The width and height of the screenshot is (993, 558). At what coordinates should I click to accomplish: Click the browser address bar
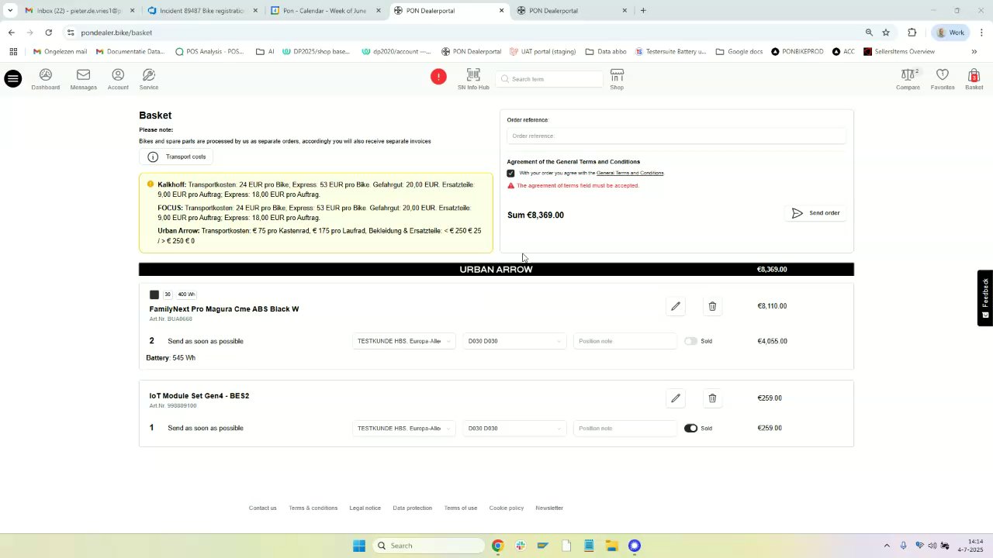[465, 33]
